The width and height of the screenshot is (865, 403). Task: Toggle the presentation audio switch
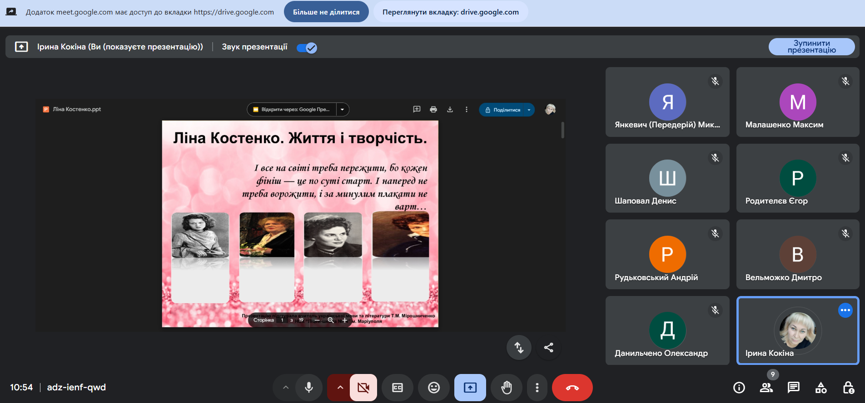tap(307, 48)
